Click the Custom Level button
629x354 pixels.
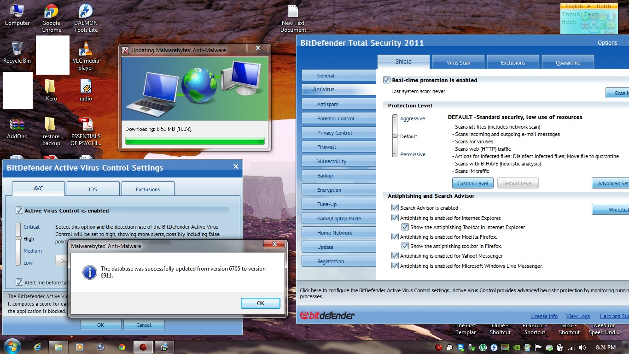coord(473,183)
